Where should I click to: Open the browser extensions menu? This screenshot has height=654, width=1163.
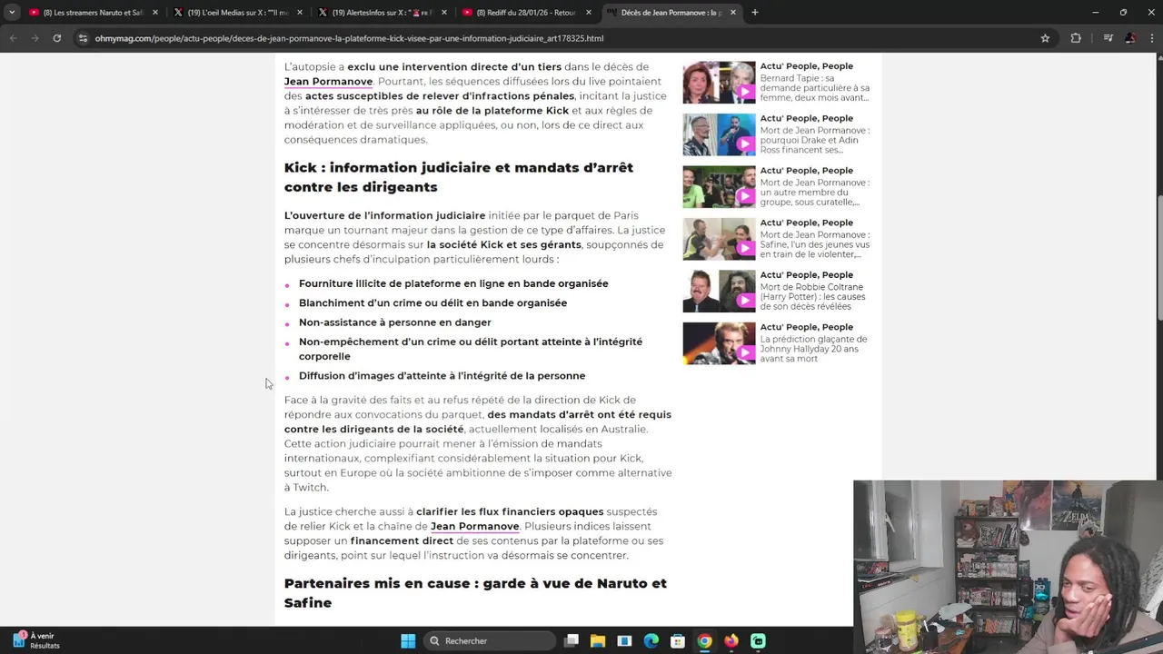coord(1076,38)
